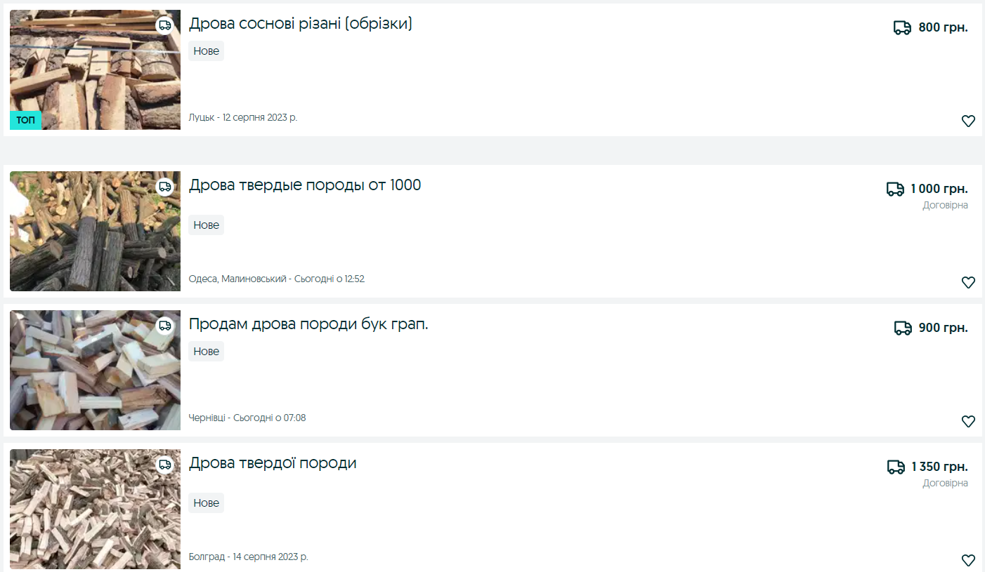Screen dimensions: 985x572
Task: Click delivery truck icon beside 900 грн.
Action: coord(903,328)
